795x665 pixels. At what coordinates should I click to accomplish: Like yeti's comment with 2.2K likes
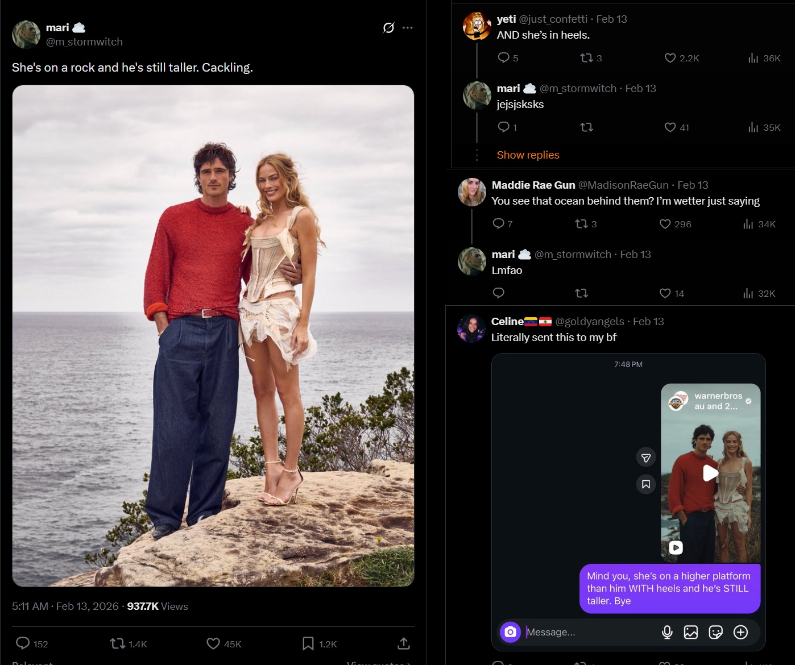point(670,57)
